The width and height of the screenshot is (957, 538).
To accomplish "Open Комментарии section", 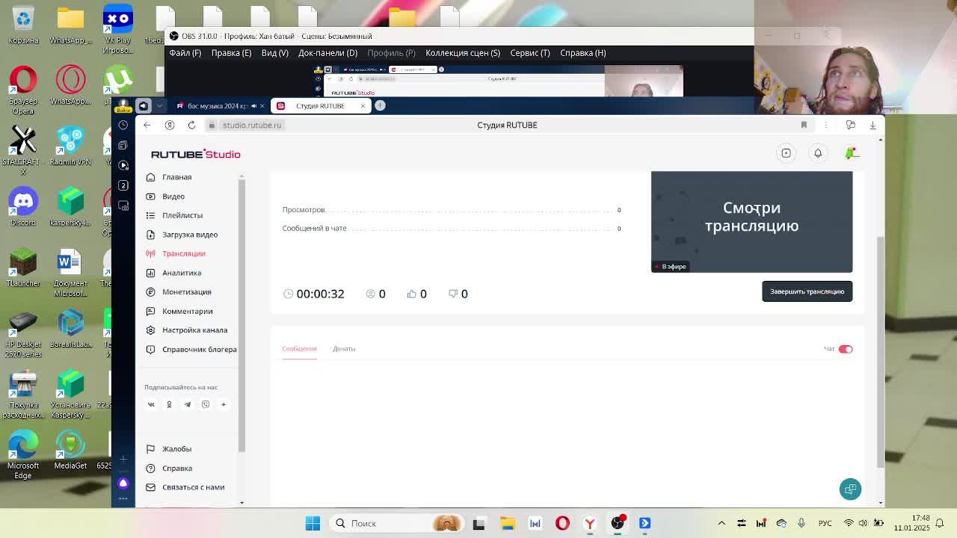I will pos(188,311).
